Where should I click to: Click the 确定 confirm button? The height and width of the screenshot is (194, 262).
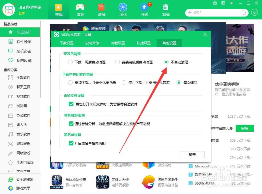[192, 155]
